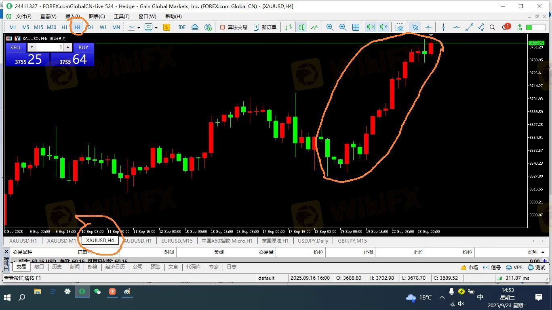Click the cloud hosting toolbar icon
552x310 pixels.
pos(195,27)
